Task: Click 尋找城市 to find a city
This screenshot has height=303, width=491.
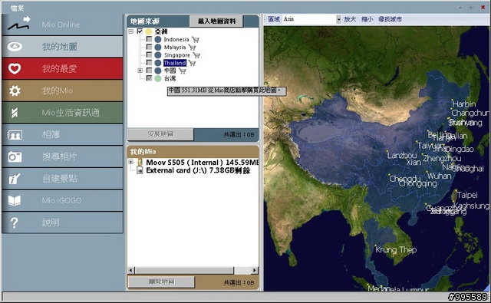Action: pyautogui.click(x=390, y=19)
